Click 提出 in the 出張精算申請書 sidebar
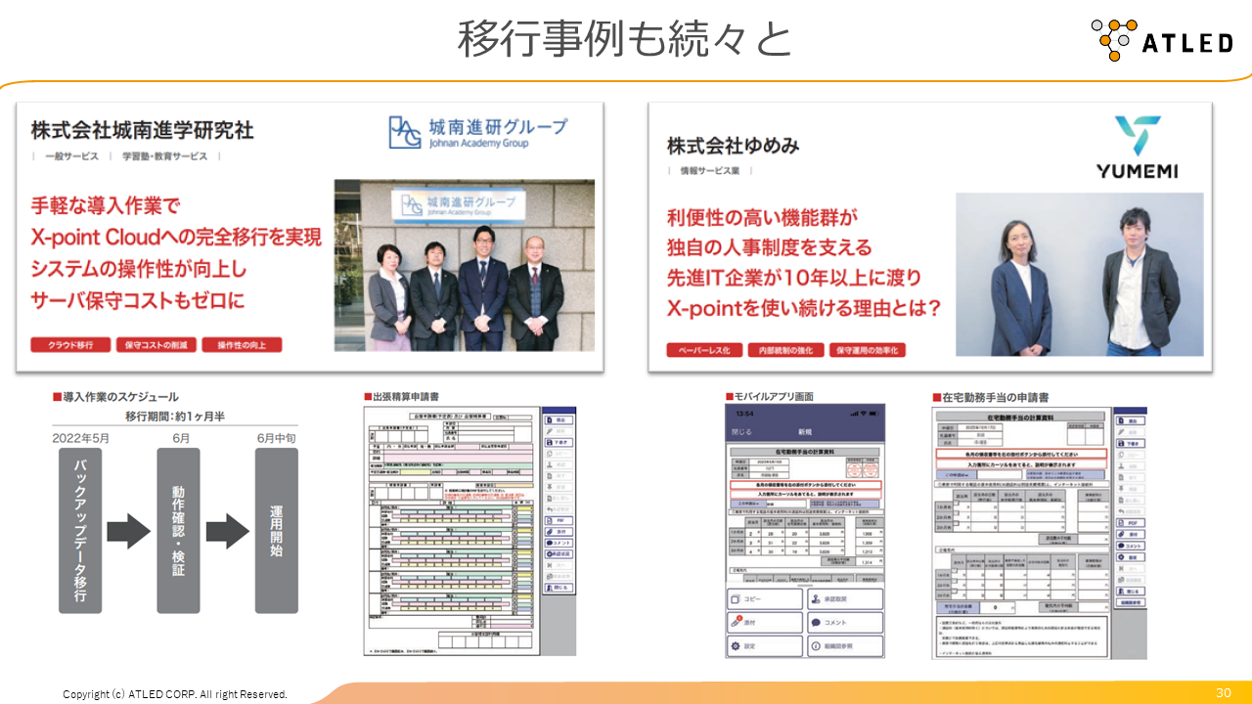 [x=559, y=420]
